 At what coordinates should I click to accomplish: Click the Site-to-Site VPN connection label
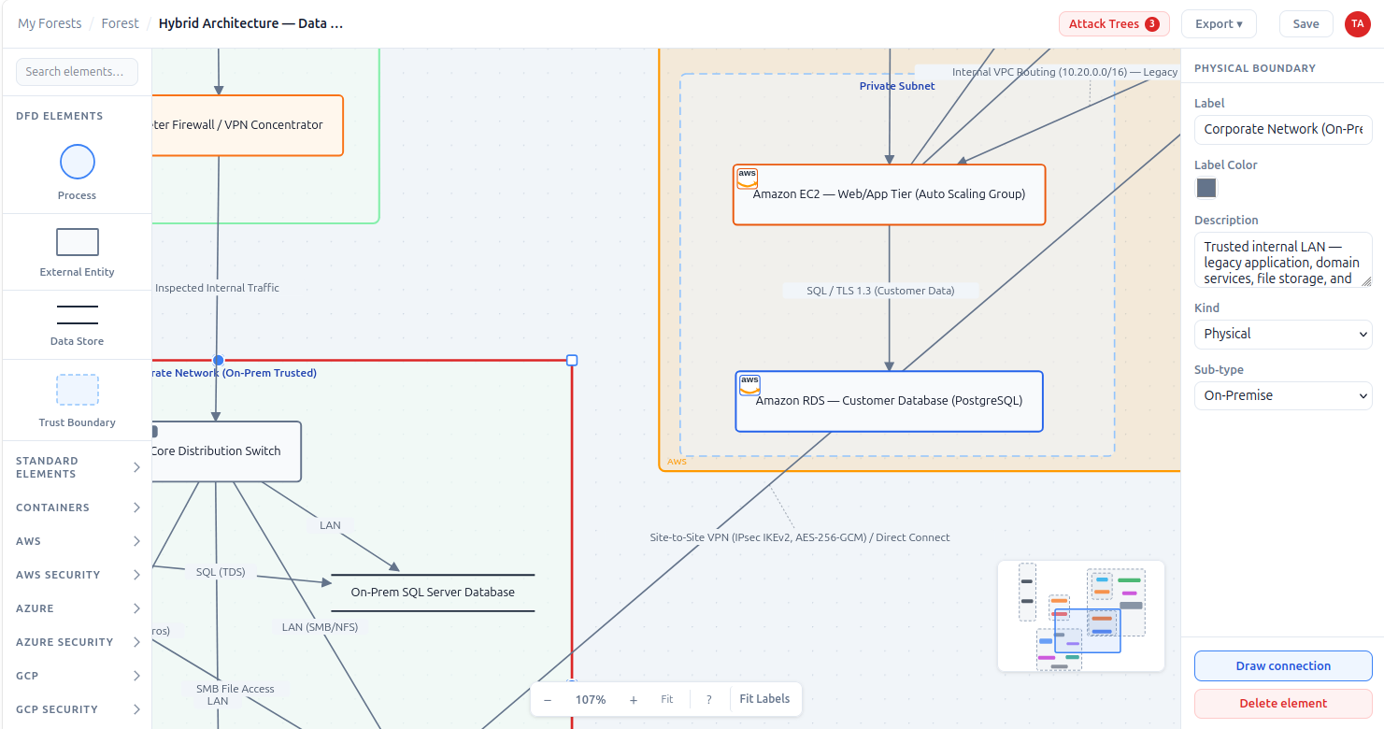click(x=800, y=537)
